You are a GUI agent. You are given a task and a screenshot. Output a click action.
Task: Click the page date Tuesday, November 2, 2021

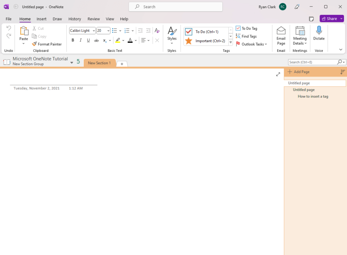[x=37, y=88]
